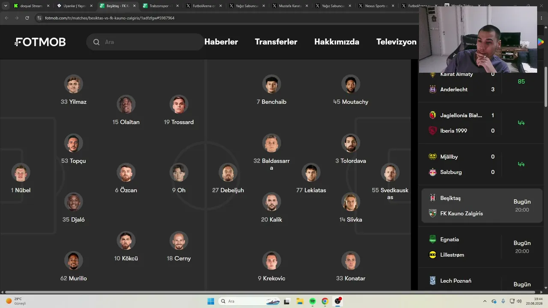
Task: Open the Hakkımızda menu
Action: pos(337,42)
